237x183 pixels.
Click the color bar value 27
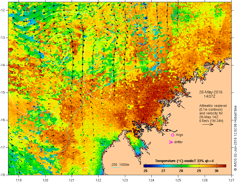[x=163, y=171]
